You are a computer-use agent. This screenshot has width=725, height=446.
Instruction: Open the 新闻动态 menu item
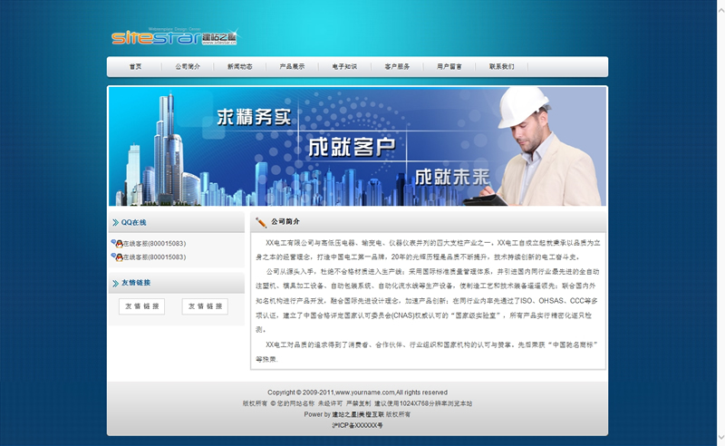pos(239,67)
